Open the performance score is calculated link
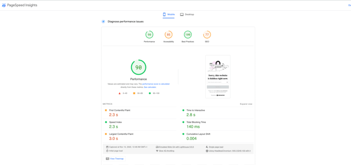The height and width of the screenshot is (165, 351). point(156,84)
